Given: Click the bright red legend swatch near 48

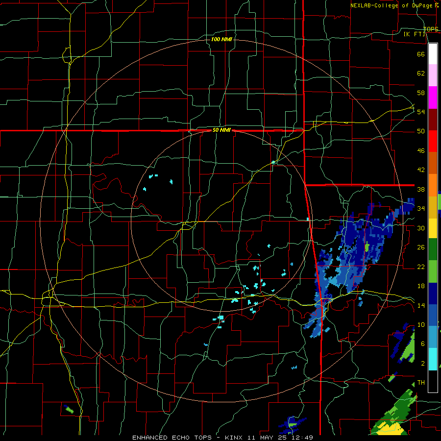Looking at the screenshot, I should 433,141.
